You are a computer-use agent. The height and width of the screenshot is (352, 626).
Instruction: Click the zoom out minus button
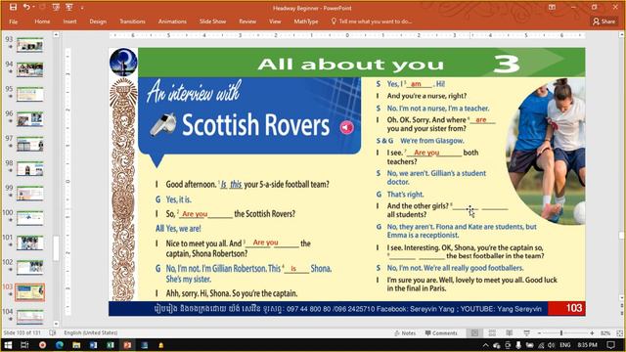tap(539, 332)
